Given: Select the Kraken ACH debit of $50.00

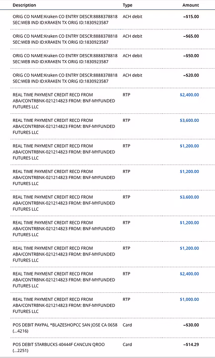Looking at the screenshot, I should click(x=107, y=59).
